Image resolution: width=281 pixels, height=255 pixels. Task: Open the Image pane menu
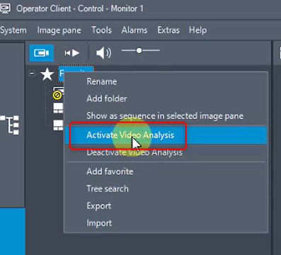point(59,30)
